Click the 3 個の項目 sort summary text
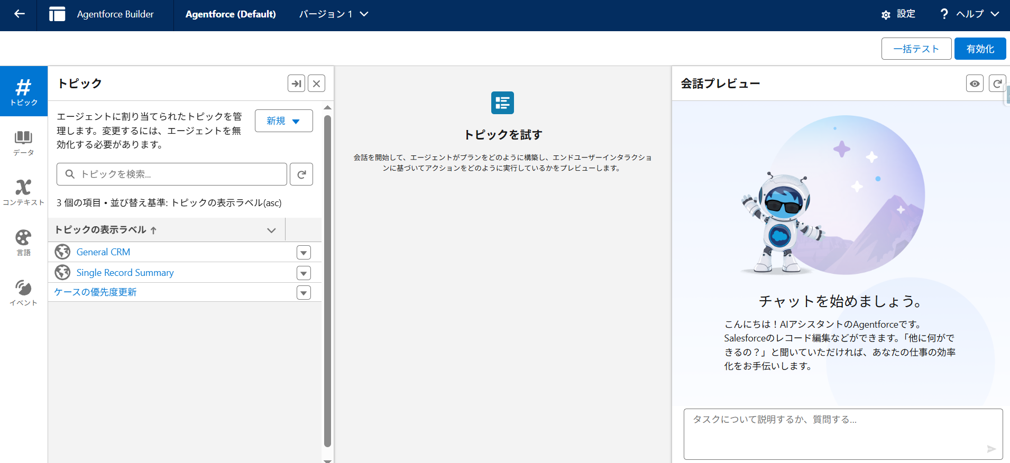This screenshot has height=463, width=1010. click(x=169, y=203)
